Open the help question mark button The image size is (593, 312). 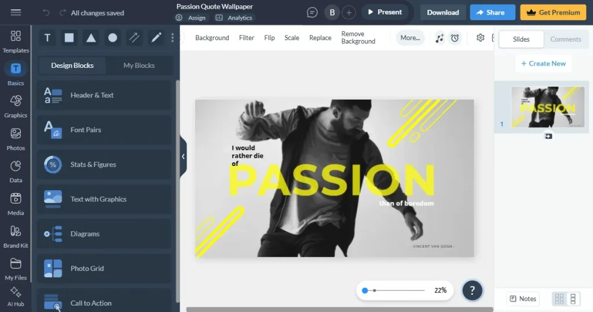point(472,291)
